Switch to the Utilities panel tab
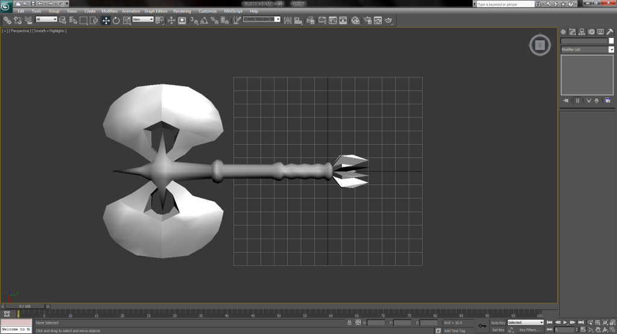 610,32
